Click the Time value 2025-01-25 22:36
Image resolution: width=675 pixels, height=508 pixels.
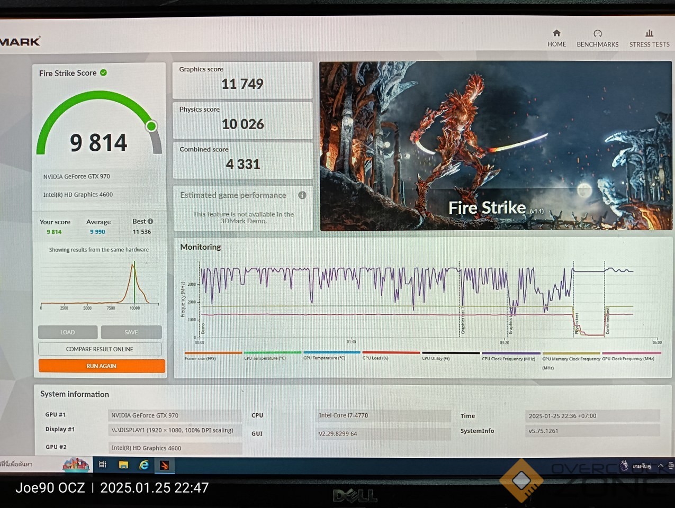(x=592, y=416)
